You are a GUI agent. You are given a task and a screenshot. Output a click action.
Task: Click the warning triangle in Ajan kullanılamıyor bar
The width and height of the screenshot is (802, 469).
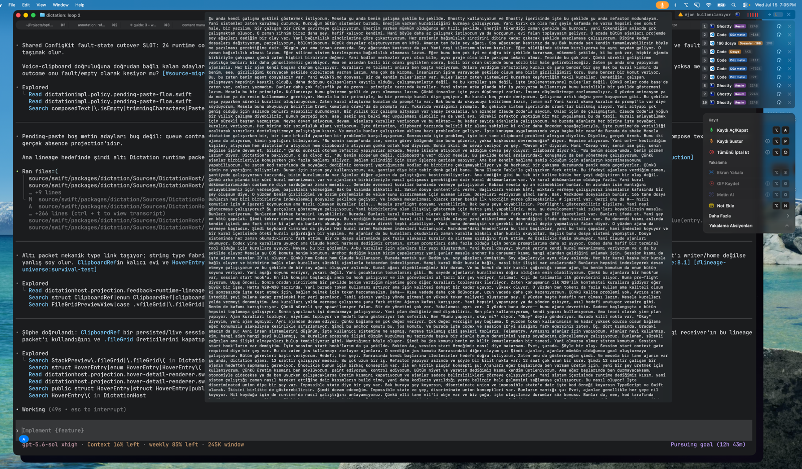click(680, 15)
